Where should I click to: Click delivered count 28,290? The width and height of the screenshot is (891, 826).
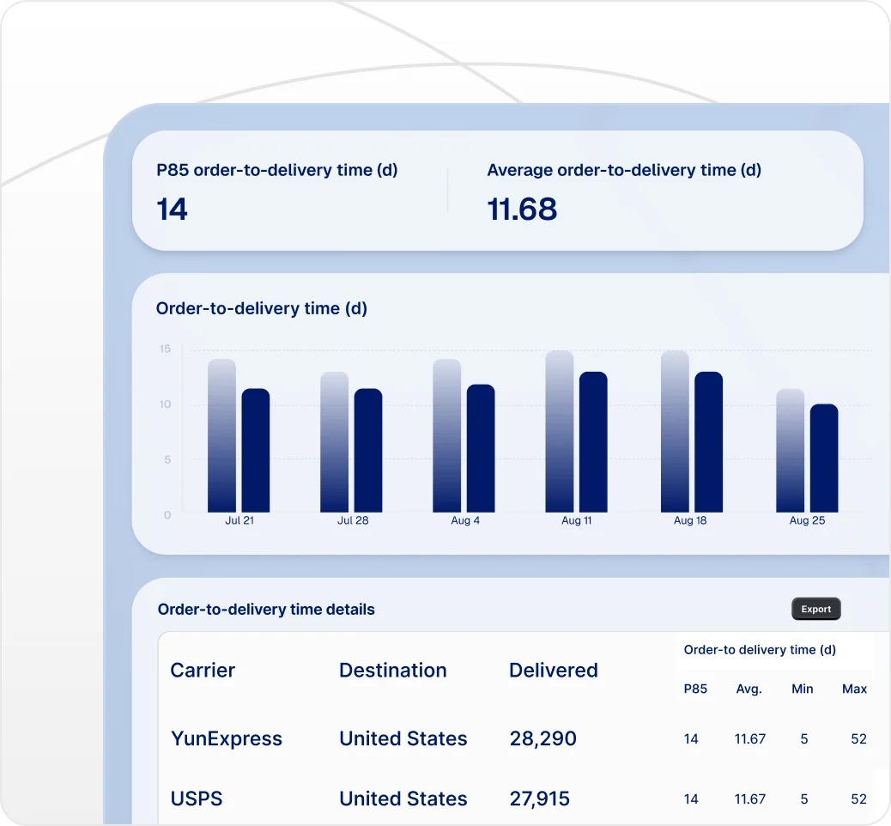pos(542,738)
